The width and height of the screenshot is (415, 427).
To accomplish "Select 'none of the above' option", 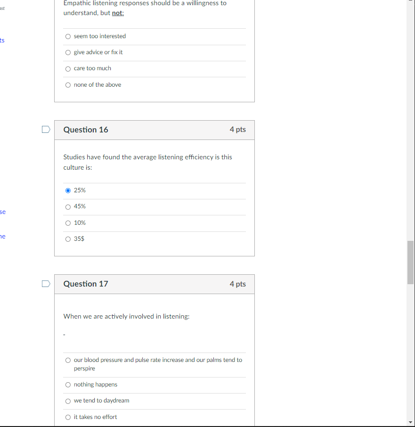I will pyautogui.click(x=68, y=84).
